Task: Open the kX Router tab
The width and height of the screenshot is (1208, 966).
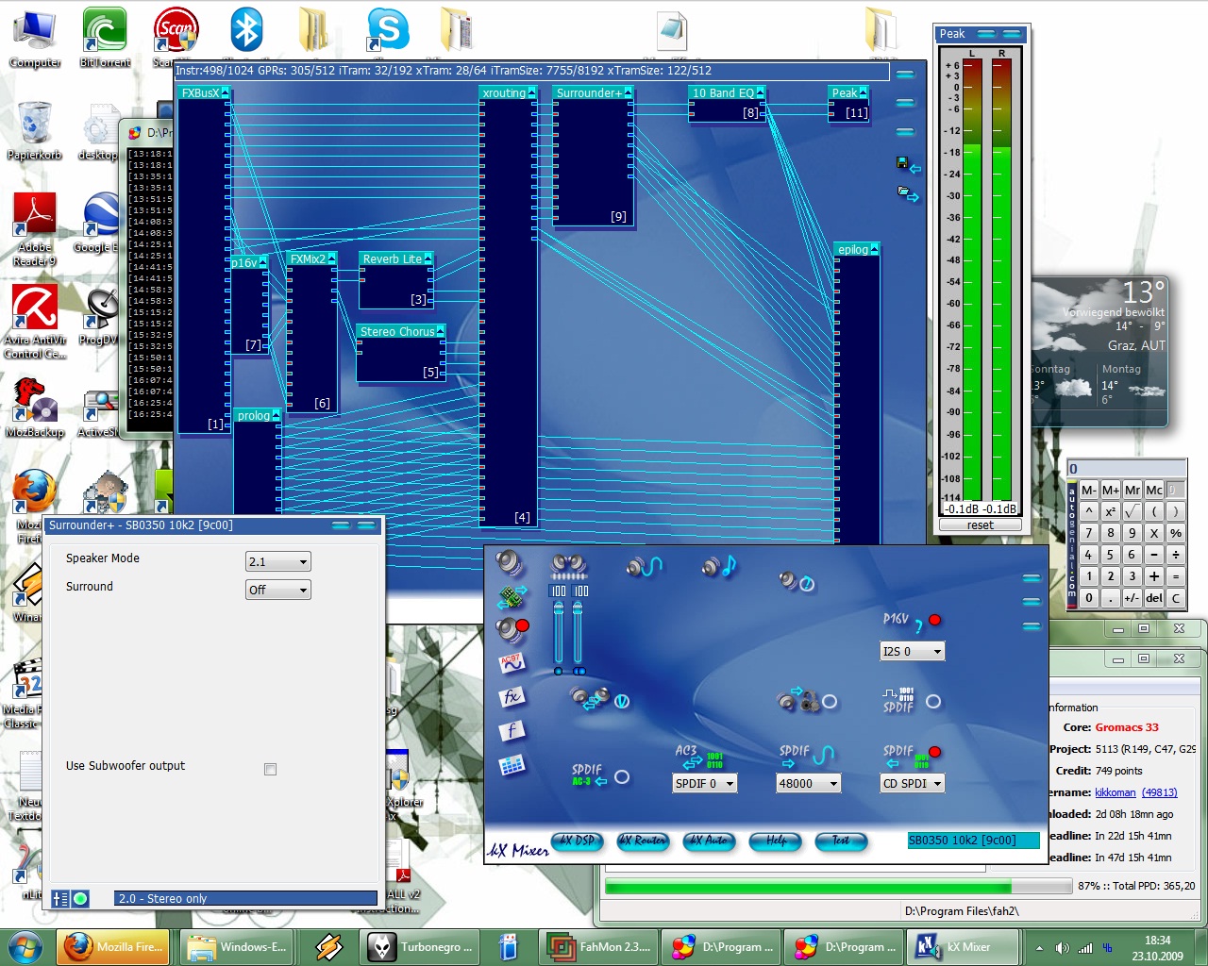Action: [x=643, y=841]
